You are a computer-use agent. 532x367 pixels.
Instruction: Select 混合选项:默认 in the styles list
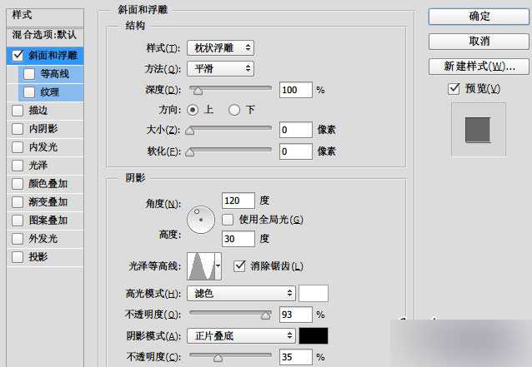pos(43,36)
